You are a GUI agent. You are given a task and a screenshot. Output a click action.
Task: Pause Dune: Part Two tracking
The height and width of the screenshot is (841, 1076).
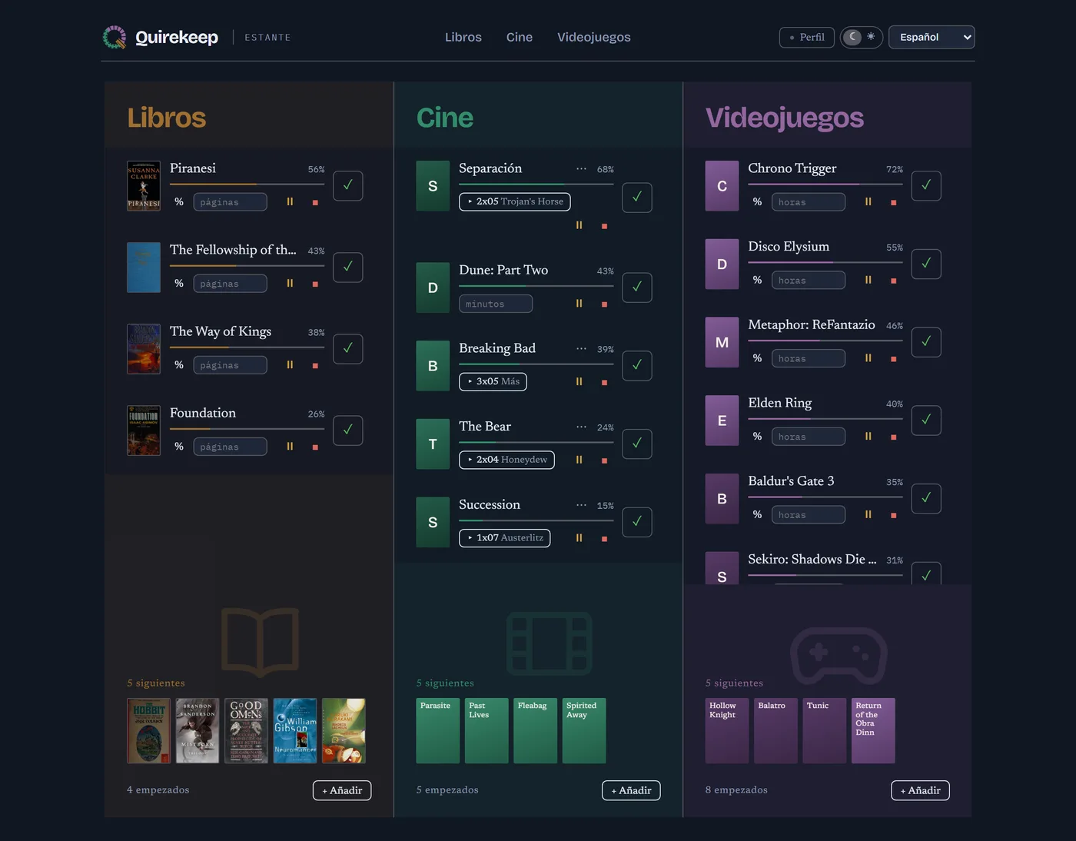click(579, 304)
